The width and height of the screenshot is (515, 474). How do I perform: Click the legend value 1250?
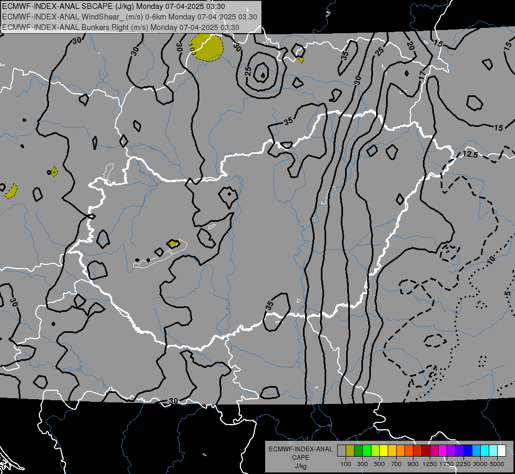[x=430, y=464]
